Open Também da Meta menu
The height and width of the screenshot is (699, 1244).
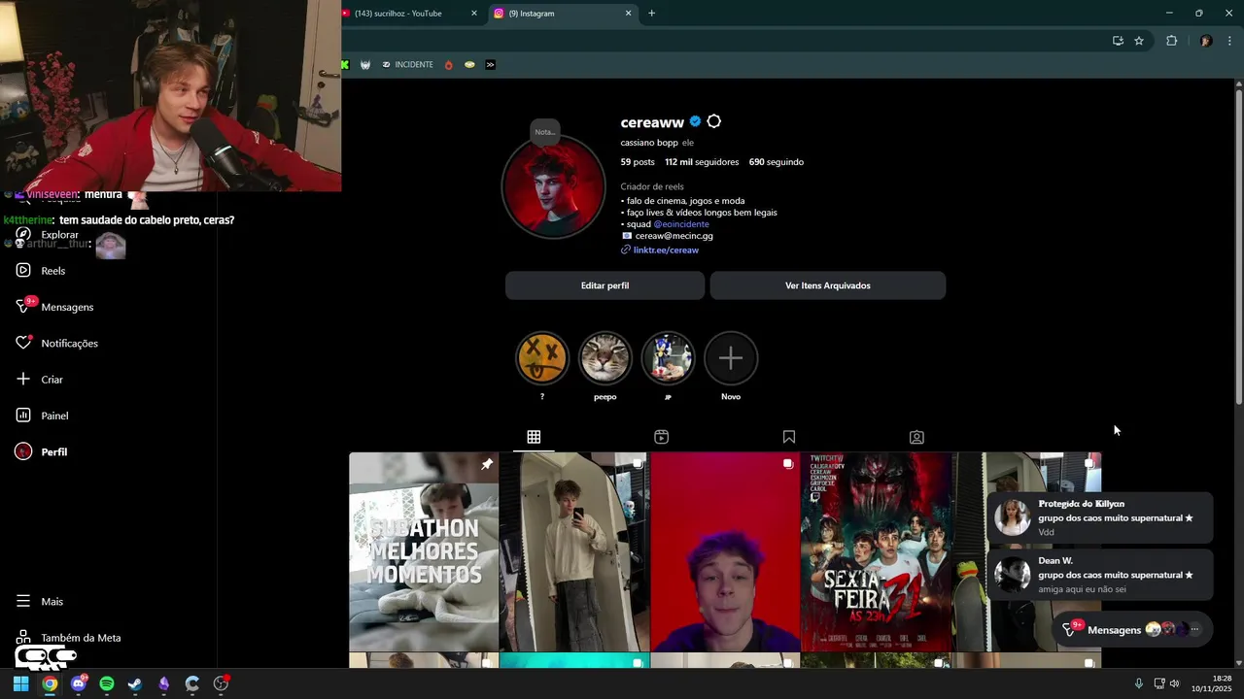coord(68,638)
